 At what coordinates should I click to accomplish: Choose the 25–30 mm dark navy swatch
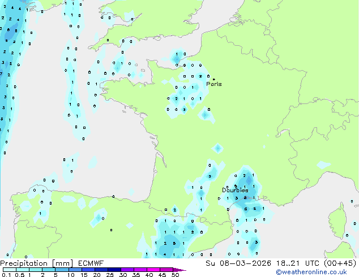click(114, 270)
